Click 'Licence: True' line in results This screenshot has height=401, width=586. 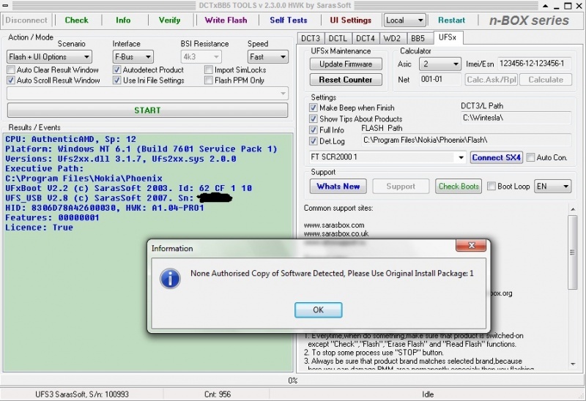[x=40, y=228]
